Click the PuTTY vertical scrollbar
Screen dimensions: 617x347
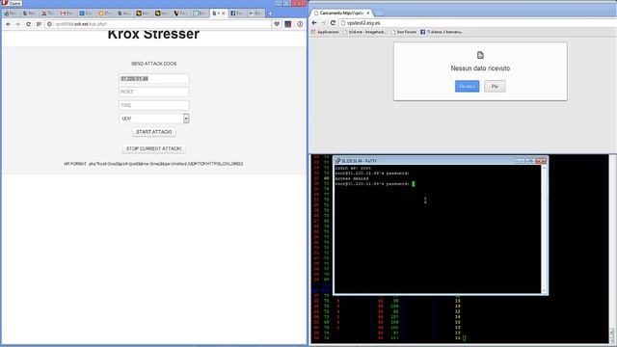pyautogui.click(x=544, y=229)
